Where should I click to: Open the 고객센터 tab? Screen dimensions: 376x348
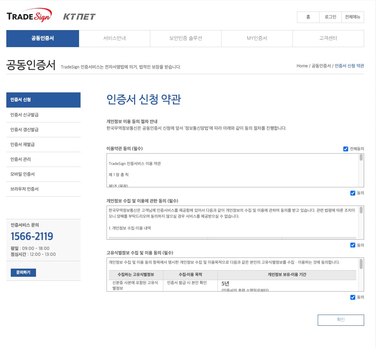(x=328, y=38)
